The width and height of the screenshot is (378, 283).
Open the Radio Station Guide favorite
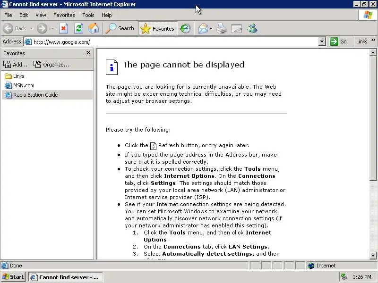tap(47, 95)
